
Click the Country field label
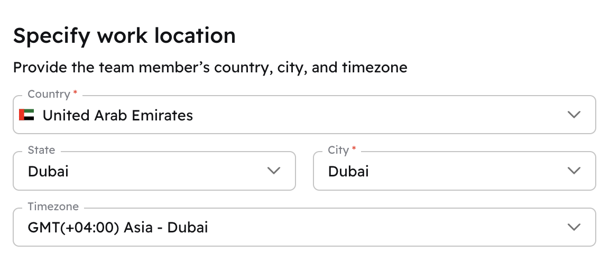(49, 94)
